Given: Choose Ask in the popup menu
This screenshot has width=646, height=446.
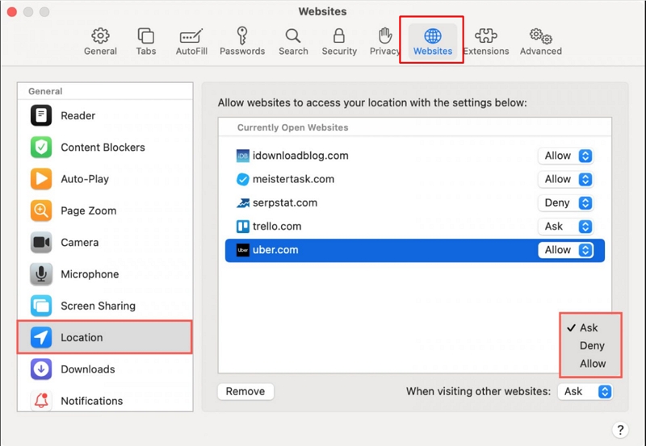Looking at the screenshot, I should (x=590, y=327).
